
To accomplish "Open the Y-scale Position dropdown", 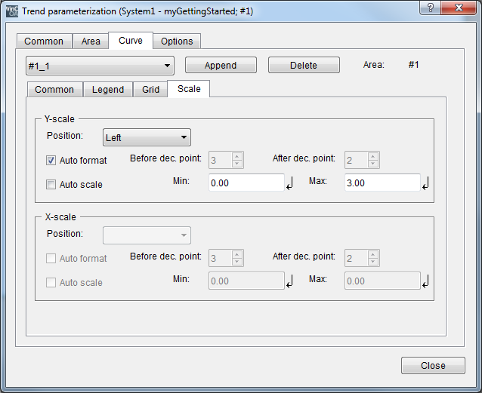I will pos(147,137).
